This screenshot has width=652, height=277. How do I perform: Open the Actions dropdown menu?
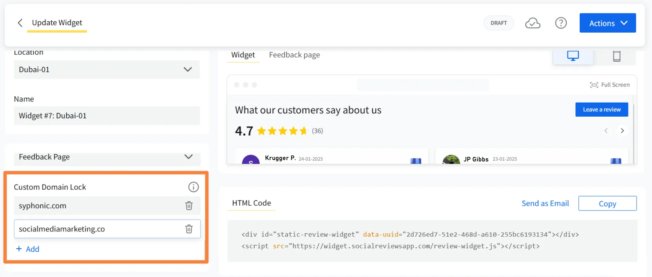pos(607,23)
